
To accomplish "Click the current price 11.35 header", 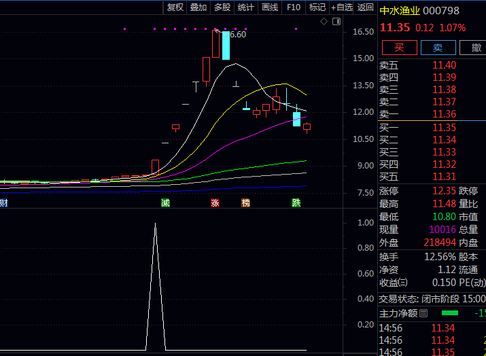I will [x=395, y=28].
